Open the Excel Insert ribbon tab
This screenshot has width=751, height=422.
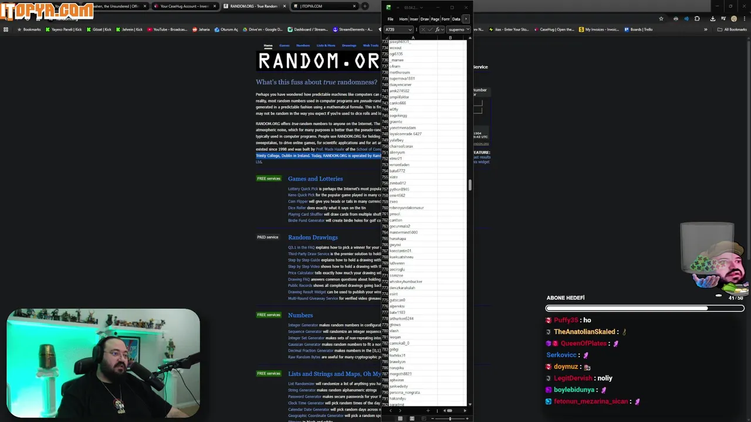414,19
